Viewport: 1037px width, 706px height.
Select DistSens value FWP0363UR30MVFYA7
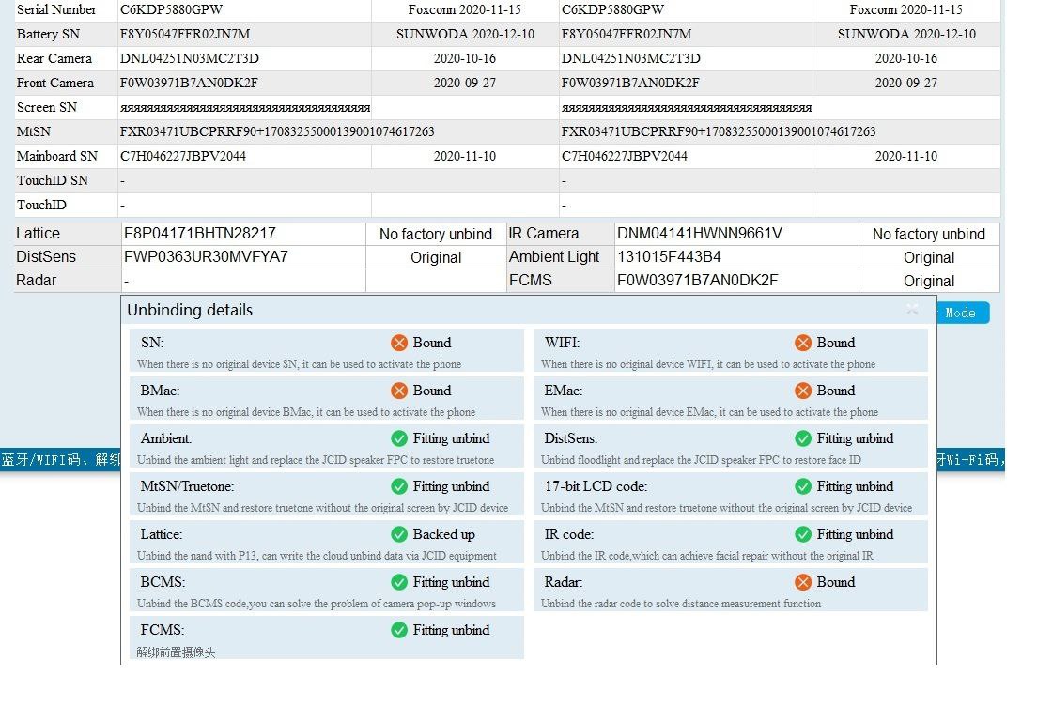[206, 256]
